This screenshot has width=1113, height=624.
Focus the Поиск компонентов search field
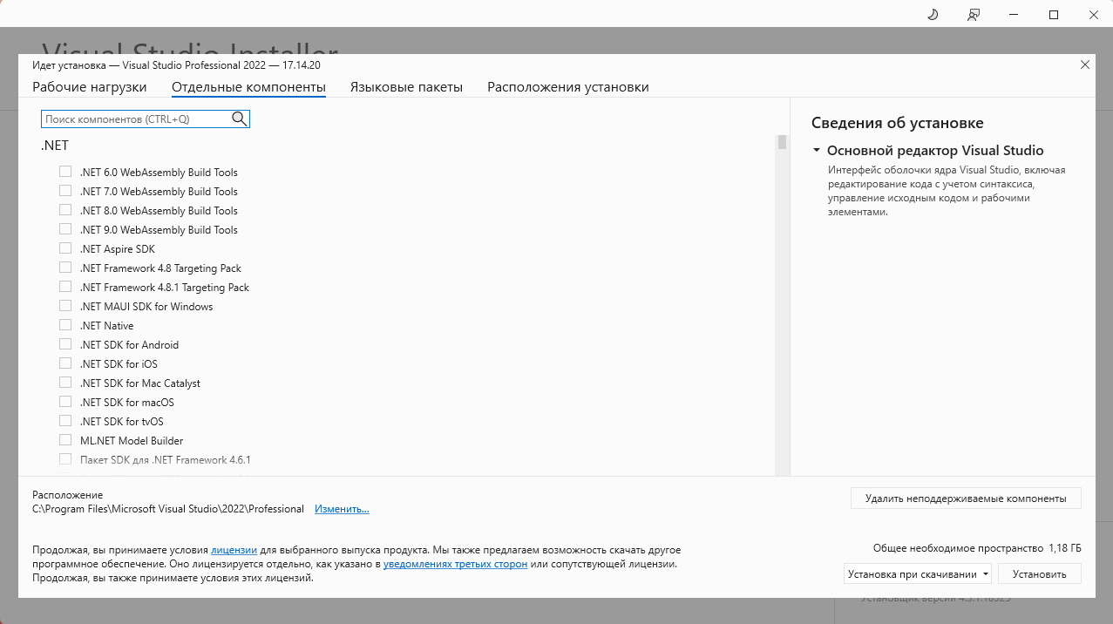(135, 119)
